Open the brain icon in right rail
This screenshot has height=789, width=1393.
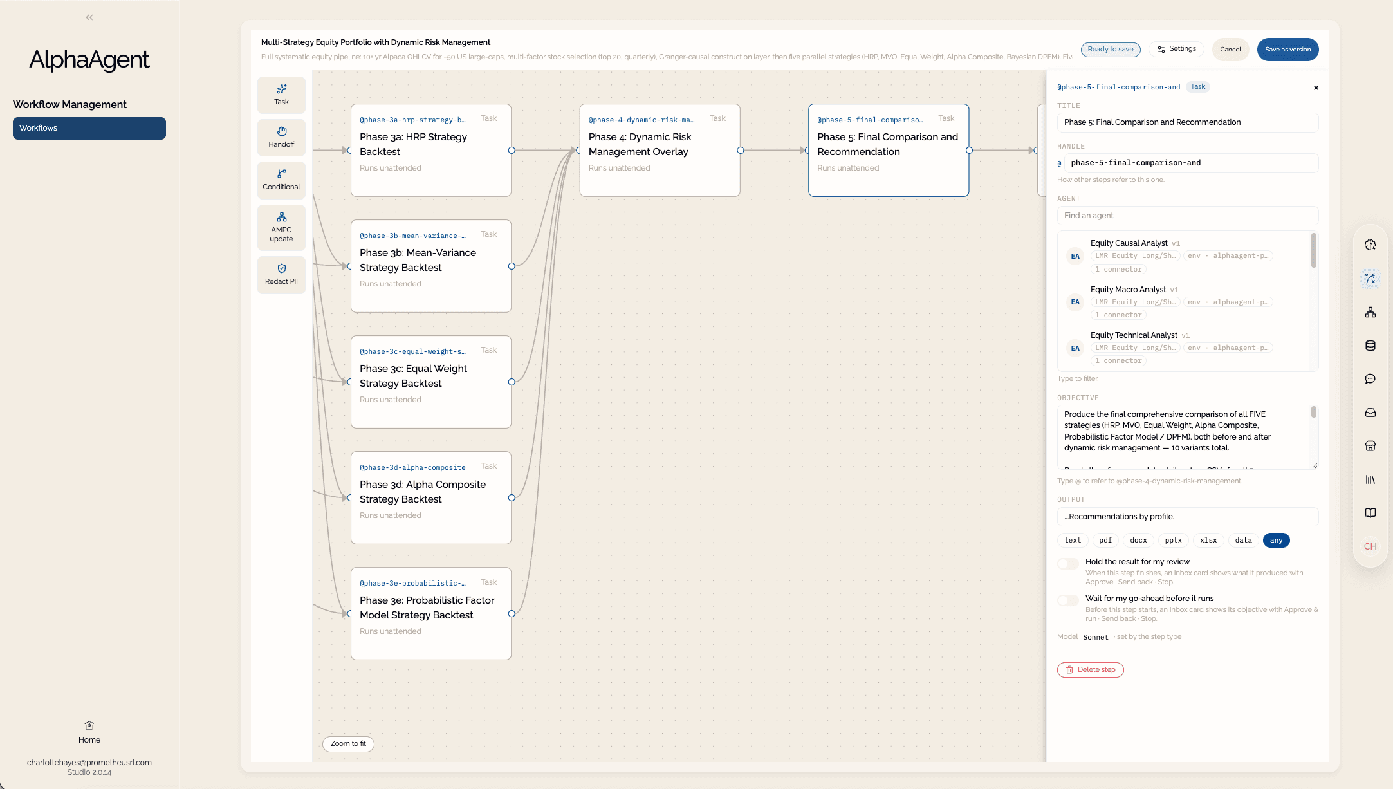coord(1370,245)
